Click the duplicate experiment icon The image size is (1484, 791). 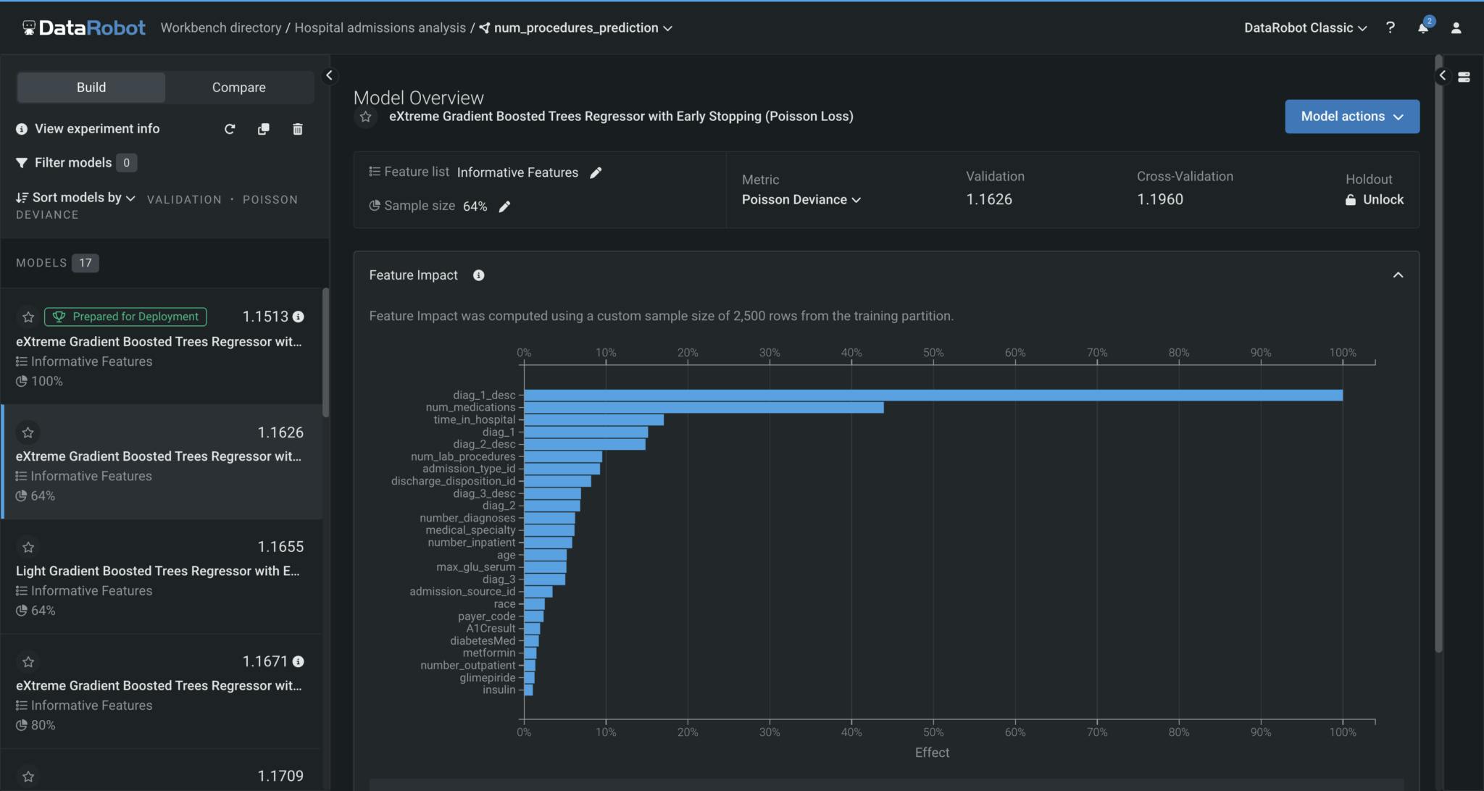click(263, 129)
